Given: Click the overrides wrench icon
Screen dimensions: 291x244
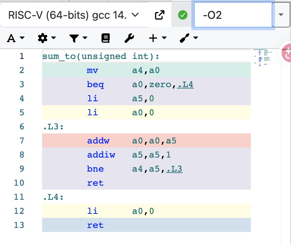Looking at the screenshot, I should [x=129, y=38].
